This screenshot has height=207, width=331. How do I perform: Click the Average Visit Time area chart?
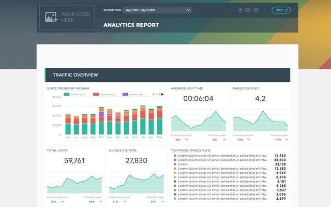tap(198, 121)
